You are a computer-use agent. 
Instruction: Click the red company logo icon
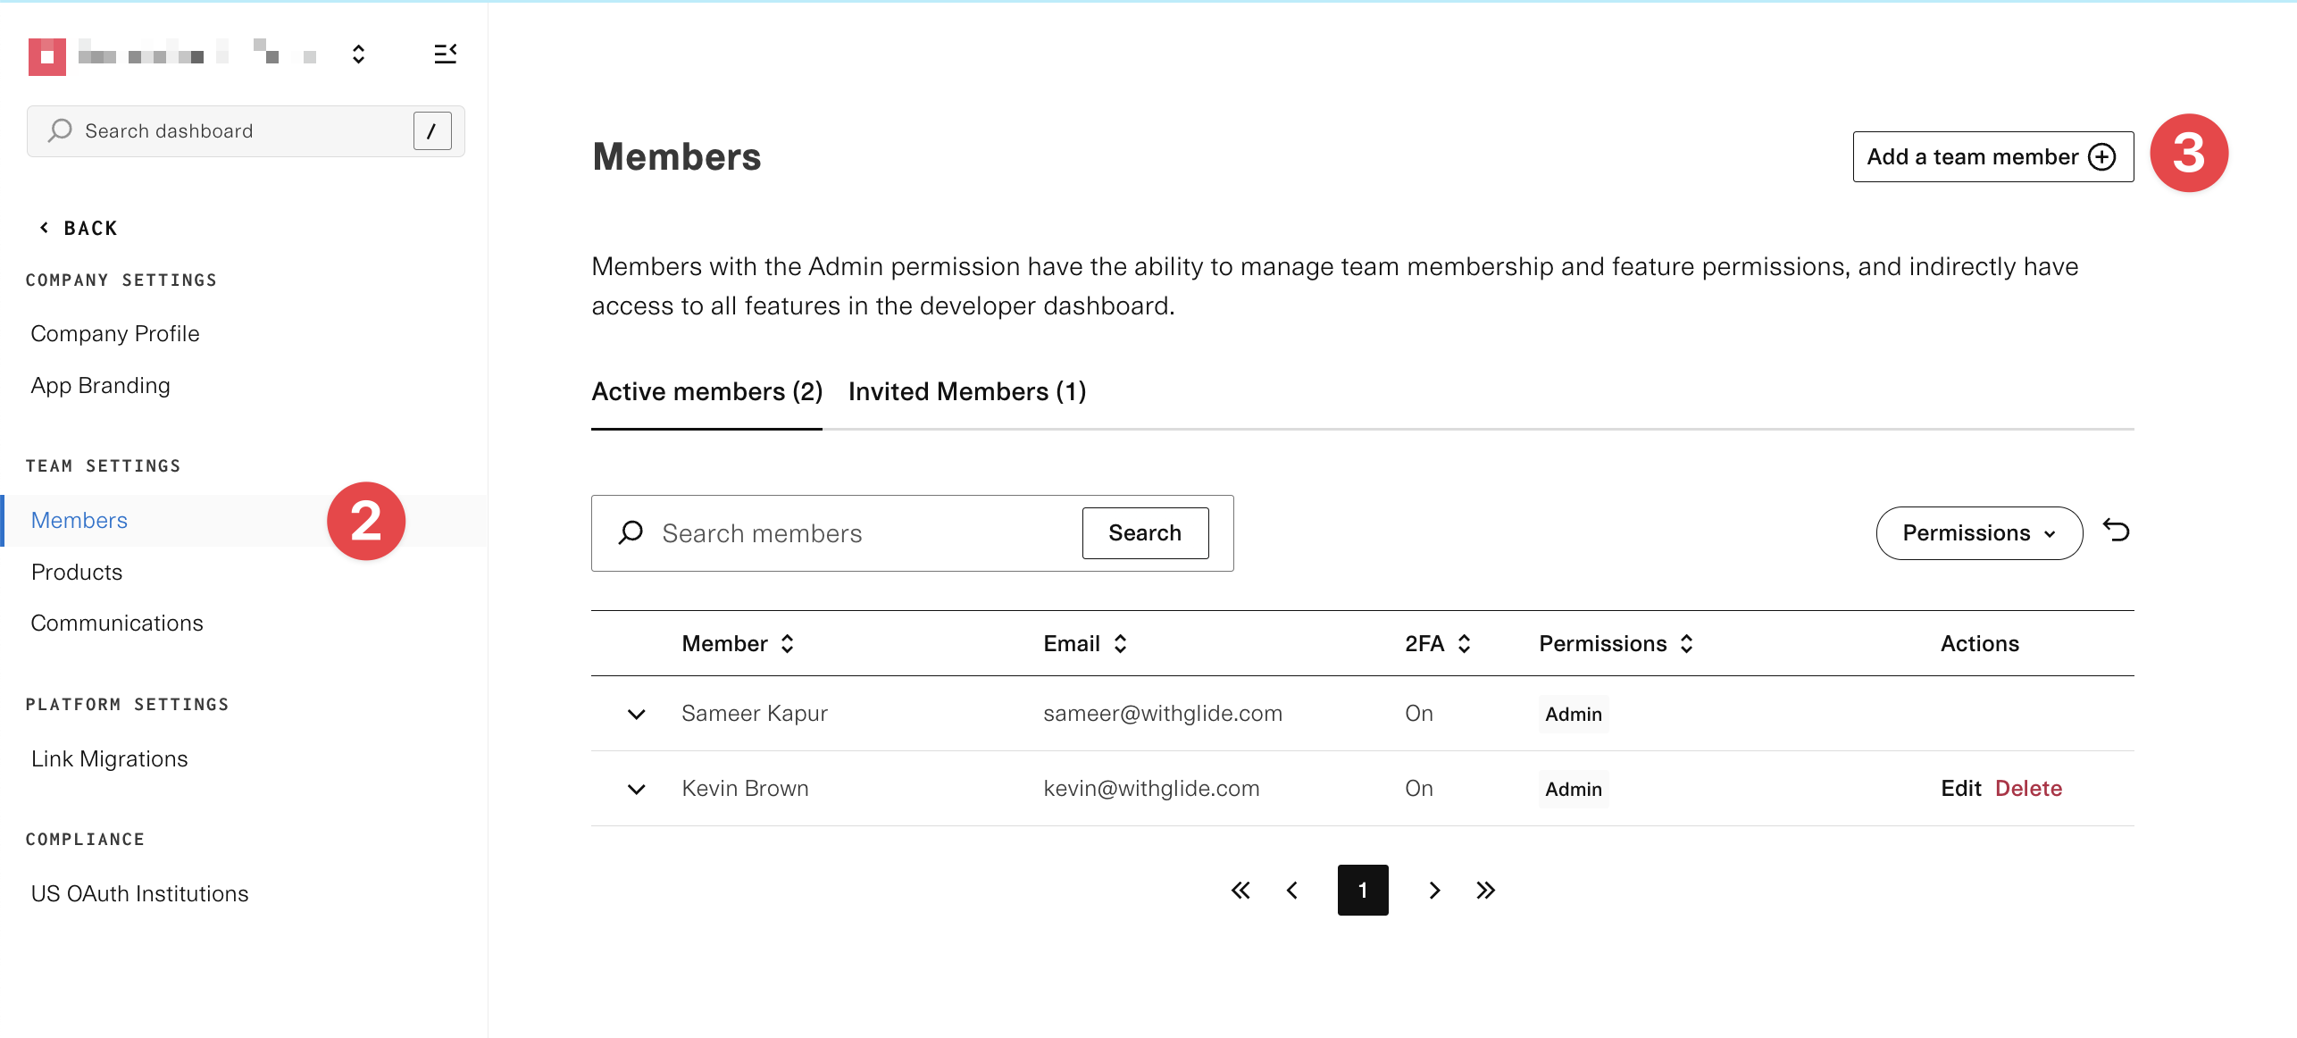(47, 56)
